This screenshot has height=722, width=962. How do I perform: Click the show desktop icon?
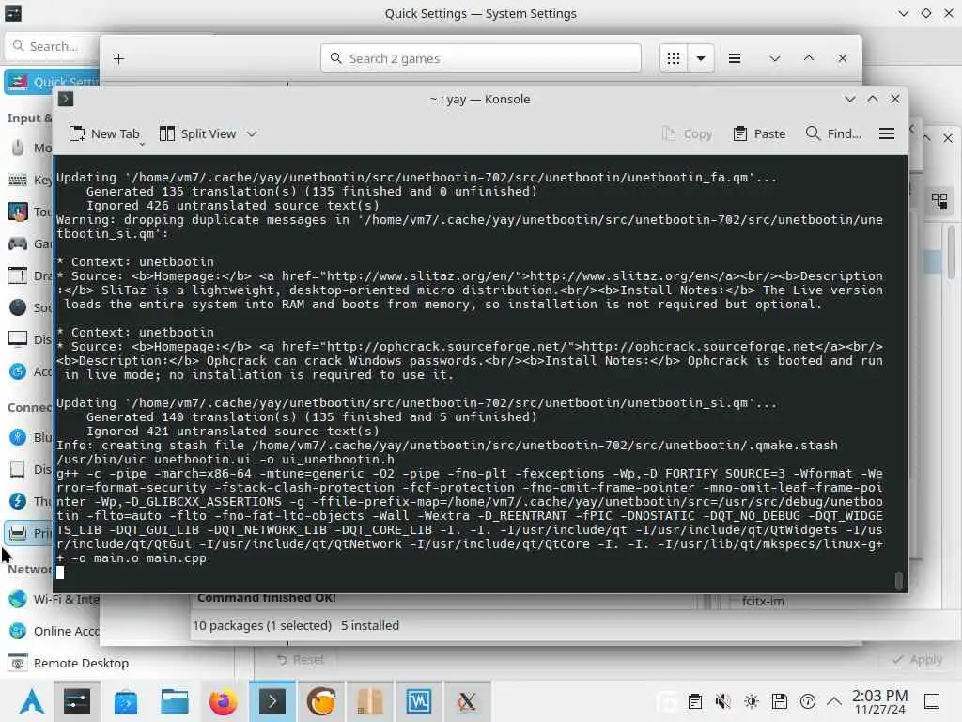pos(932,701)
